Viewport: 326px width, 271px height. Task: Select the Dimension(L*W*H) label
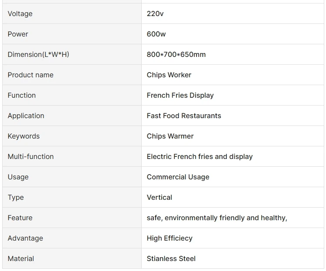pyautogui.click(x=38, y=55)
